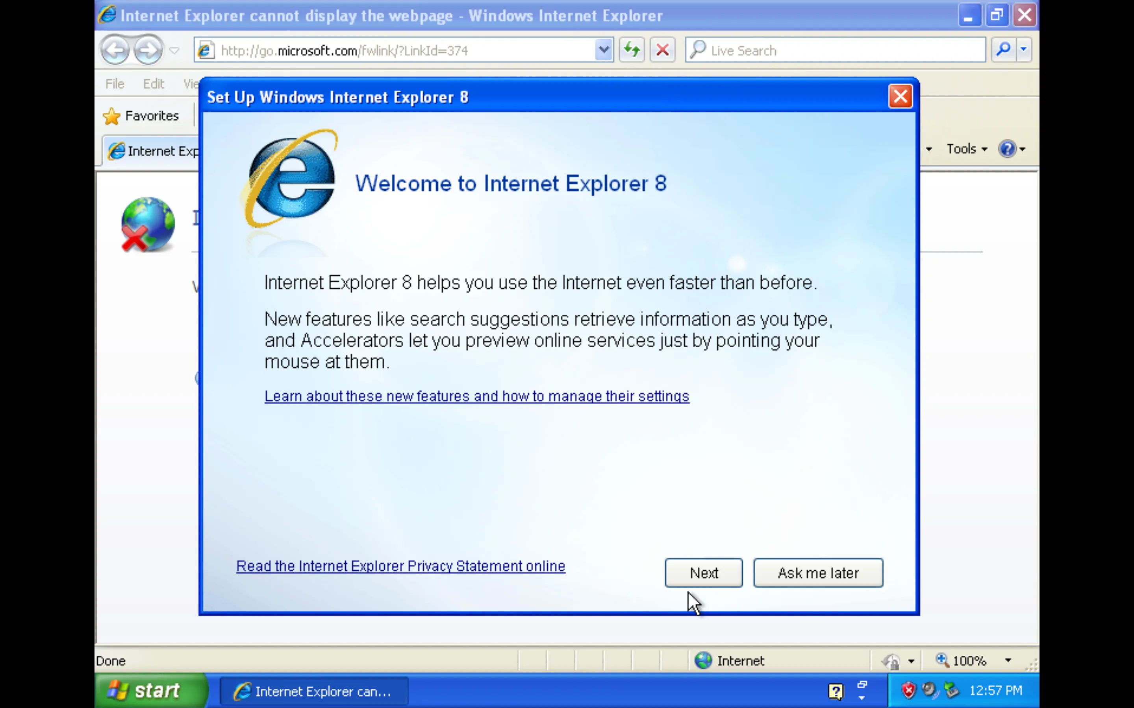Click the zoom magnifier in the status bar
Screen dimensions: 1134x708
(942, 661)
